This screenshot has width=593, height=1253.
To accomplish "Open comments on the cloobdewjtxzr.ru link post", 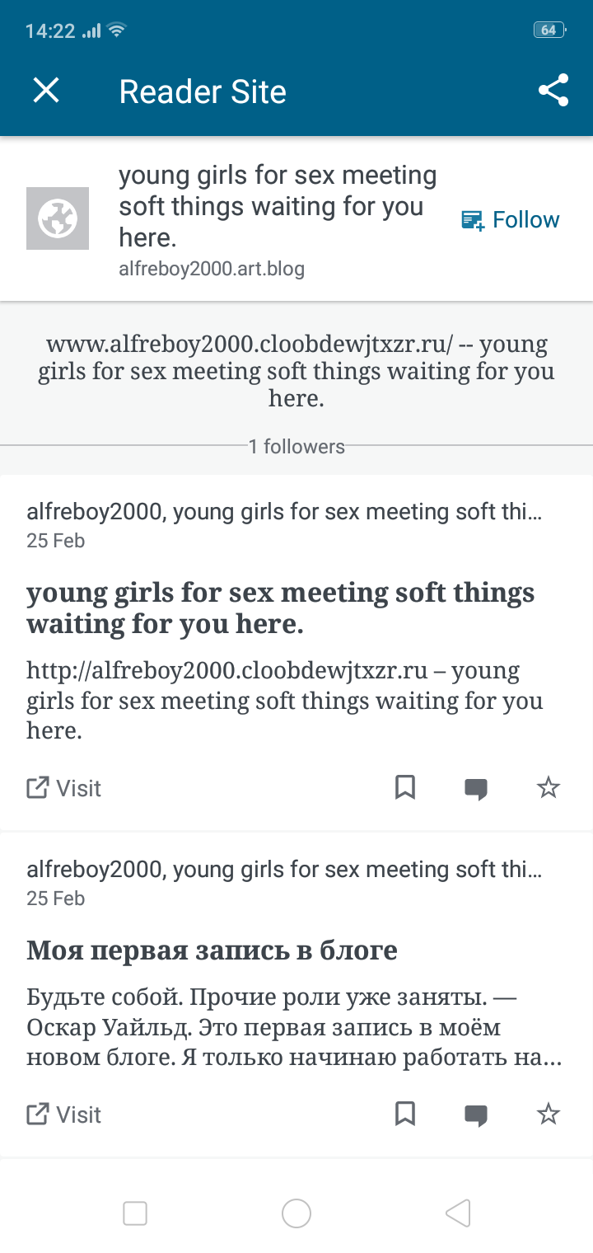I will 476,789.
